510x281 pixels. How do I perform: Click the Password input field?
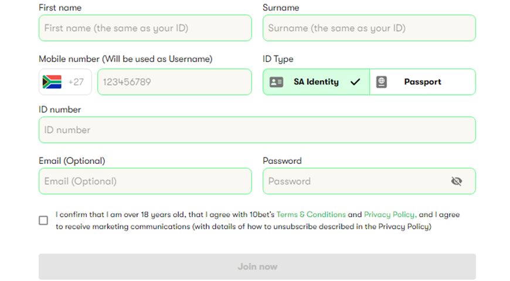369,181
